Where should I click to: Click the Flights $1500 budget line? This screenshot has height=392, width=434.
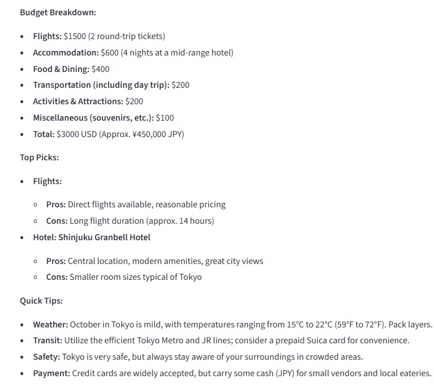point(98,36)
